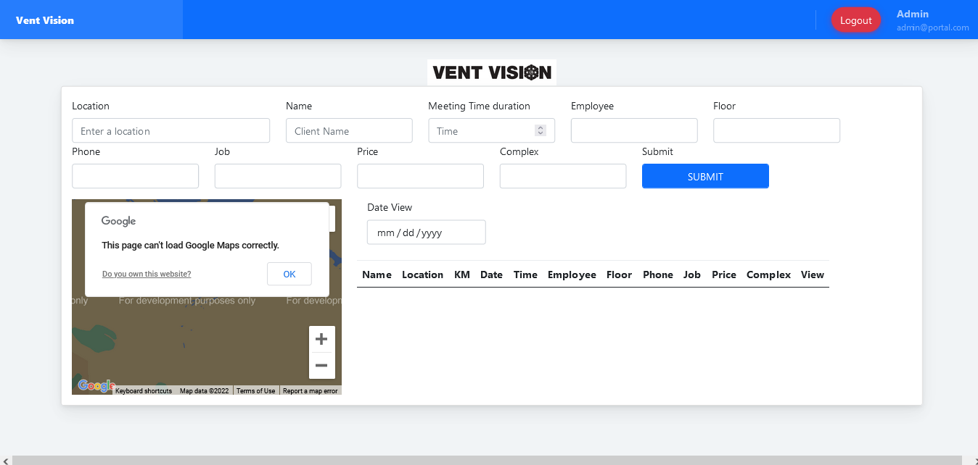Click the Meeting Time duration stepper arrows
Image resolution: width=978 pixels, height=465 pixels.
point(540,130)
